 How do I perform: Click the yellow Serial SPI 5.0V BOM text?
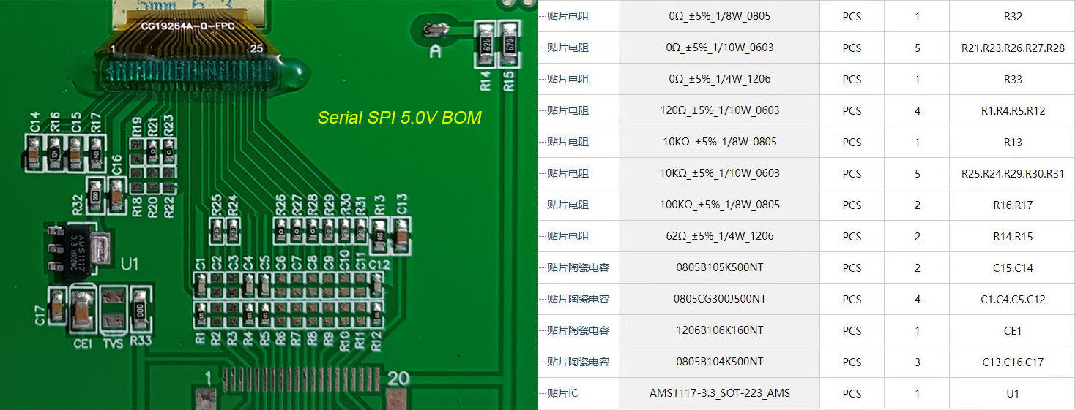[x=399, y=118]
